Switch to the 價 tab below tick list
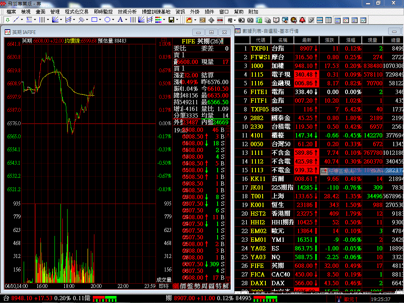Viewport: 404px width, 303px height. coord(183,286)
